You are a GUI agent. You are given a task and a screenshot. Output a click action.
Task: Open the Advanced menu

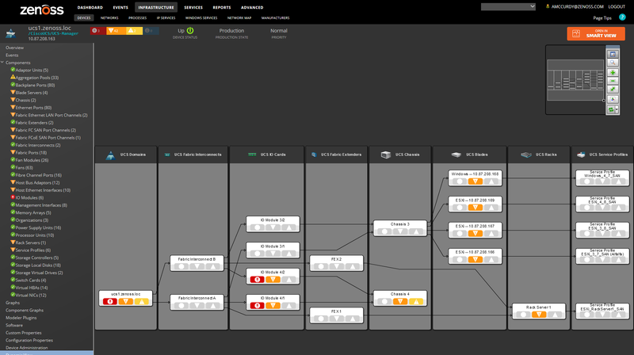252,7
